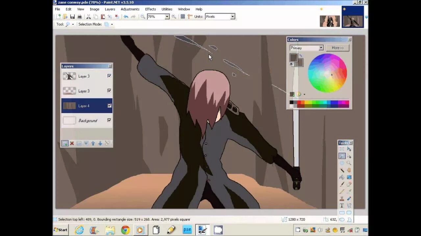Select the Rectangle Select tool
Screen dimensions: 421x236
coord(342,149)
